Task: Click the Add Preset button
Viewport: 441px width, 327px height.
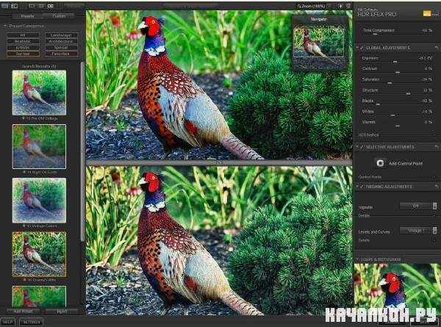Action: coord(23,312)
